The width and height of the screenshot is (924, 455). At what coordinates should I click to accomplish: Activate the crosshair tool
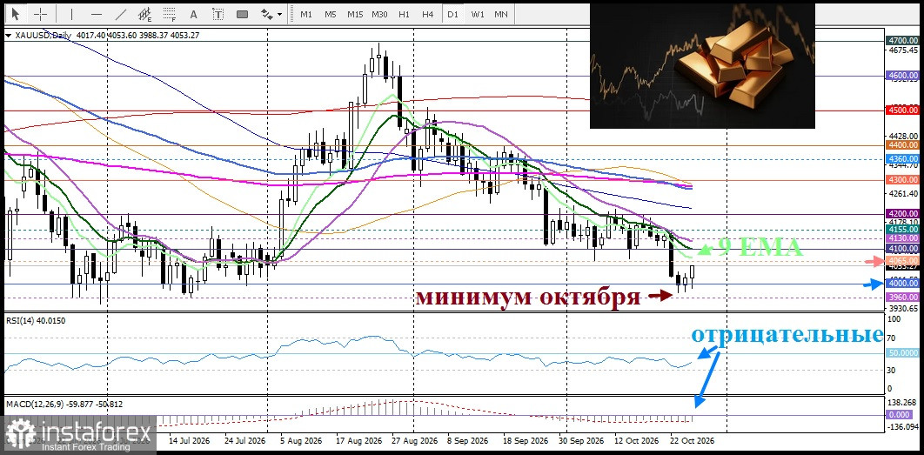point(41,14)
